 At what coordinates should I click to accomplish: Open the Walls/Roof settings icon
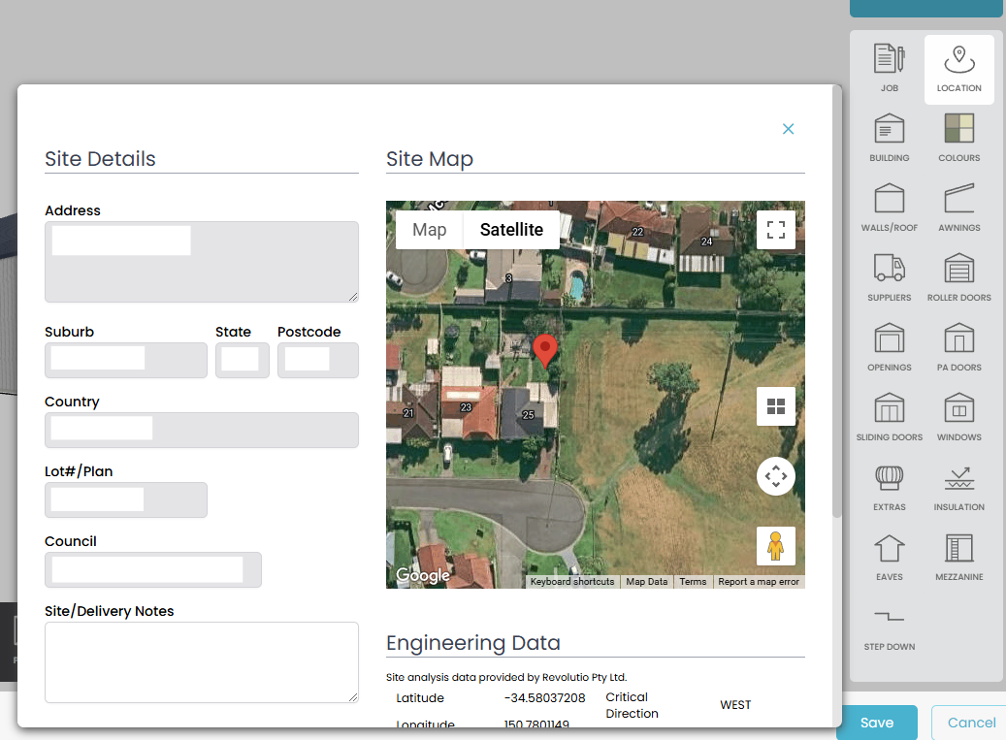tap(889, 209)
